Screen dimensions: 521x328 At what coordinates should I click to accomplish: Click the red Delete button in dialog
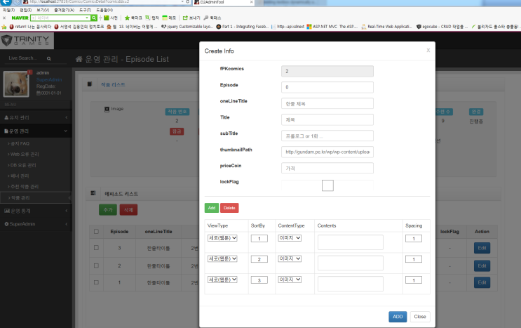coord(229,208)
